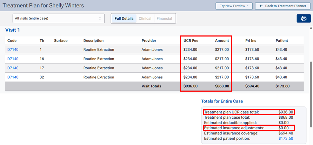This screenshot has height=145, width=313.
Task: Click the $173.60 estimated patient portion link
Action: [x=286, y=139]
